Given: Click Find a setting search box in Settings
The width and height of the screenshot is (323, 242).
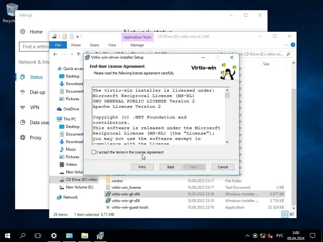Looking at the screenshot, I should [x=34, y=47].
